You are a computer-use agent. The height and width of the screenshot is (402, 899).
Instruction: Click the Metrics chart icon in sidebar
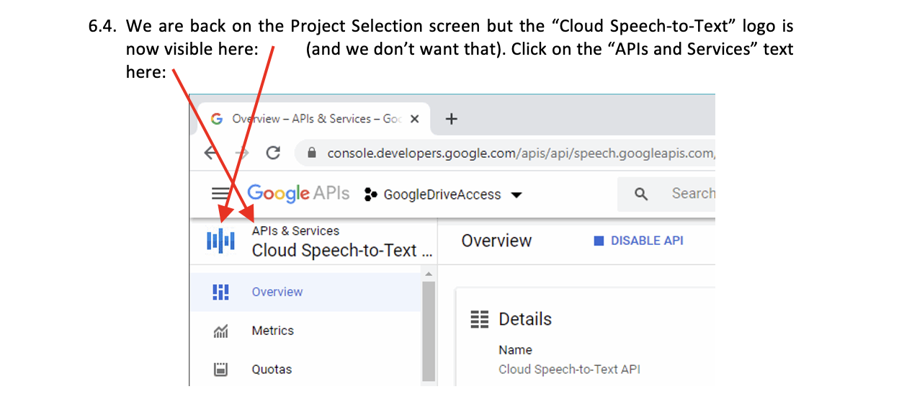pos(220,331)
